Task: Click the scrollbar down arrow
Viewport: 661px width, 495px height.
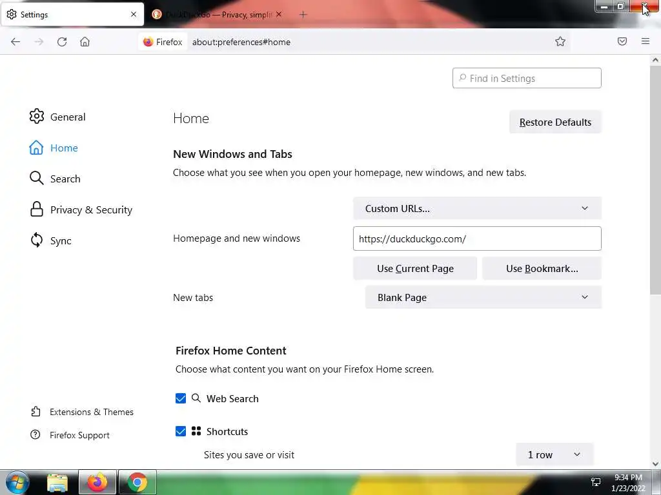Action: coord(655,464)
